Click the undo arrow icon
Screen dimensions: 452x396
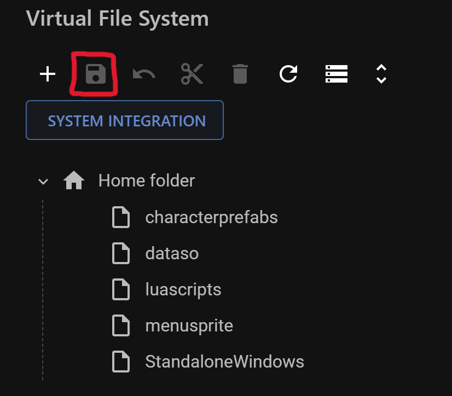click(144, 74)
